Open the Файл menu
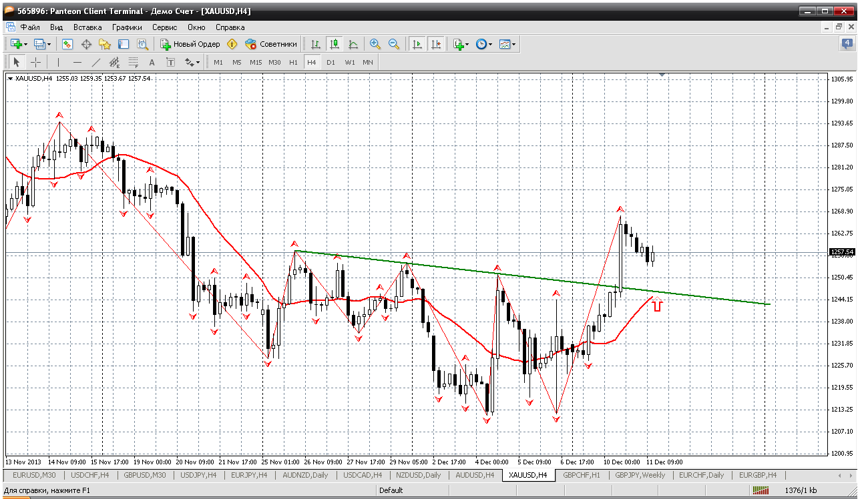The height and width of the screenshot is (499, 860). pos(30,27)
